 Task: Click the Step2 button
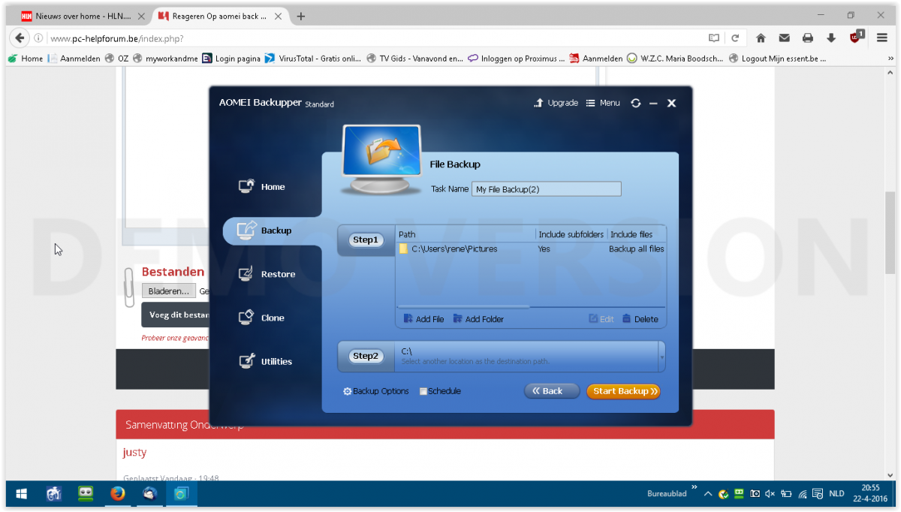coord(366,356)
